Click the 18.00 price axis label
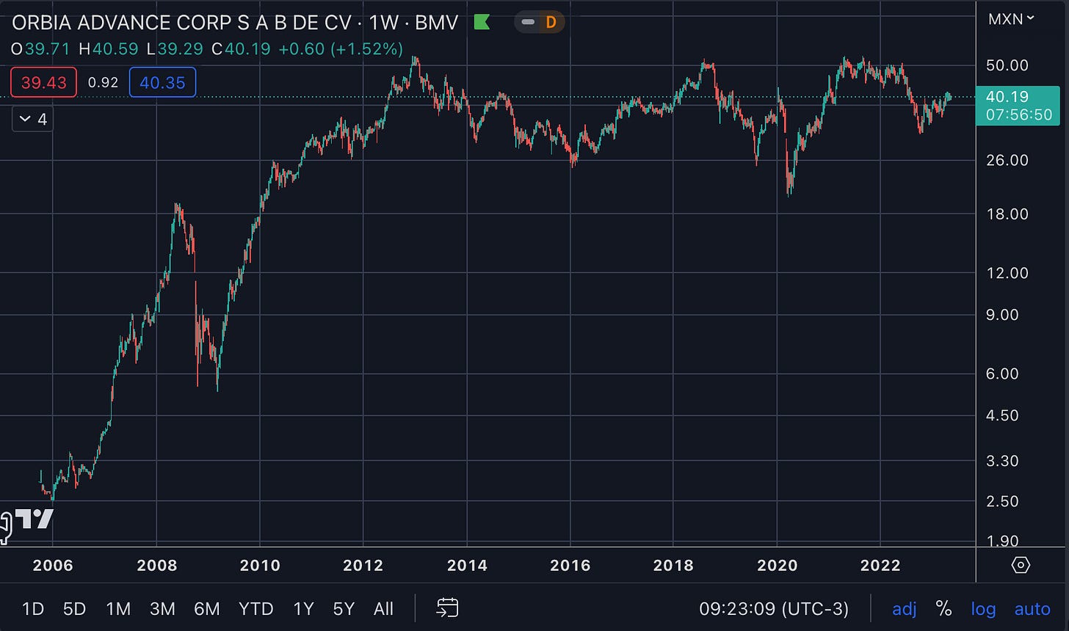1069x631 pixels. pos(1007,214)
